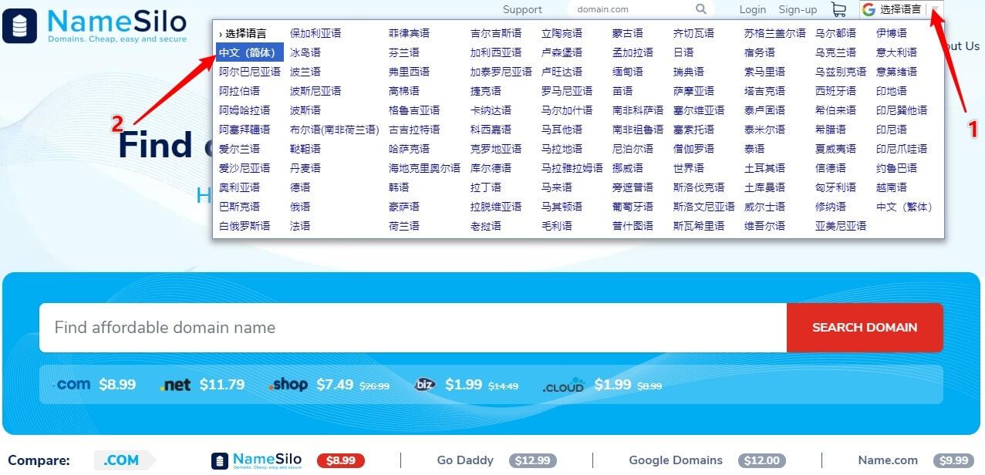Open the Login link
Image resolution: width=985 pixels, height=475 pixels.
pyautogui.click(x=752, y=10)
